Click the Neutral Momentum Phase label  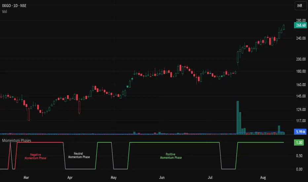tap(79, 155)
